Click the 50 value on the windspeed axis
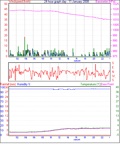The height and width of the screenshot is (145, 120). tap(6, 4)
